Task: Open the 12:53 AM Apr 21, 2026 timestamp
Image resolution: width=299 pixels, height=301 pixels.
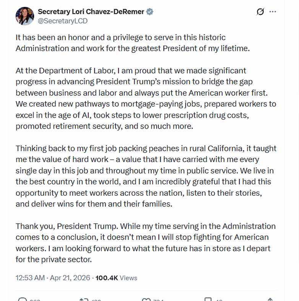Action: click(53, 278)
